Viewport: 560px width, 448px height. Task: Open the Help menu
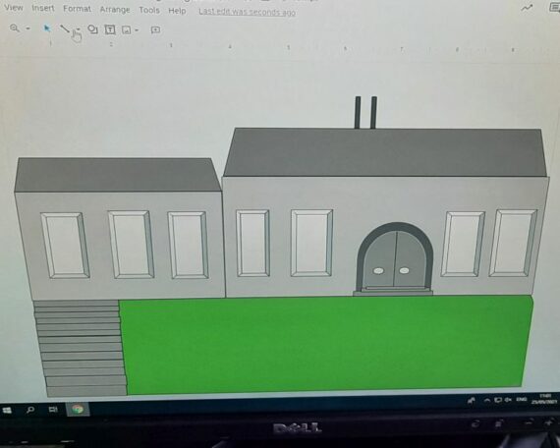[177, 11]
